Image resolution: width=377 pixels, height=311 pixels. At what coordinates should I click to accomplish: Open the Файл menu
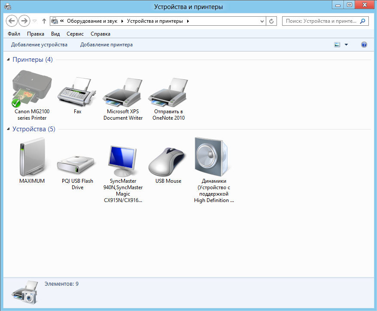(x=14, y=34)
